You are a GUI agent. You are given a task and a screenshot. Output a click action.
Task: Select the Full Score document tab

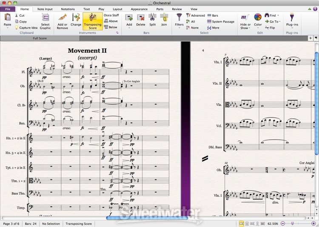(40, 38)
